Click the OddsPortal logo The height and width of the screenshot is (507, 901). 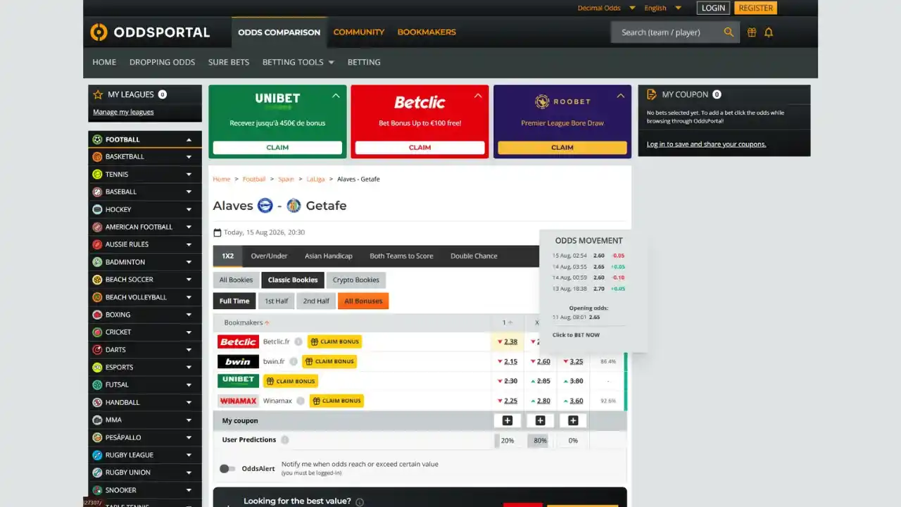[x=150, y=32]
